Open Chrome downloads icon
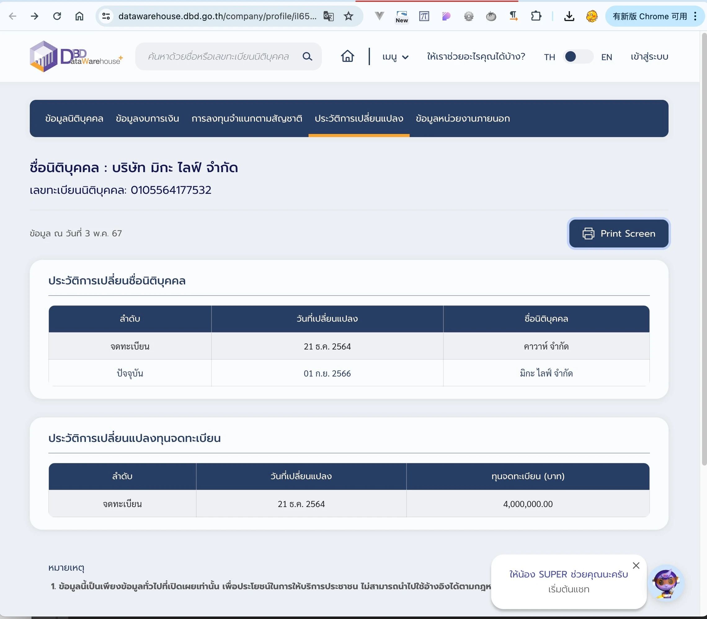This screenshot has width=707, height=619. click(569, 16)
